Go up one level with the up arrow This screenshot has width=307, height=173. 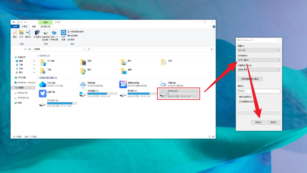(x=25, y=49)
